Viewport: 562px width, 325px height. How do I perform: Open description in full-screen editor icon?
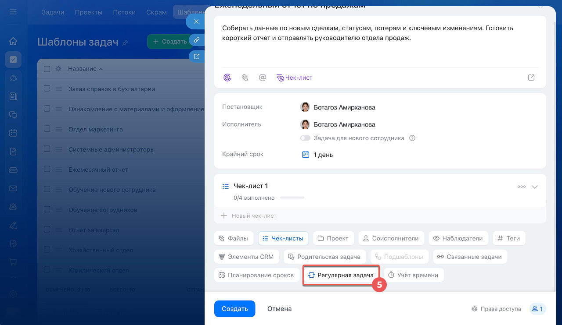(x=531, y=78)
